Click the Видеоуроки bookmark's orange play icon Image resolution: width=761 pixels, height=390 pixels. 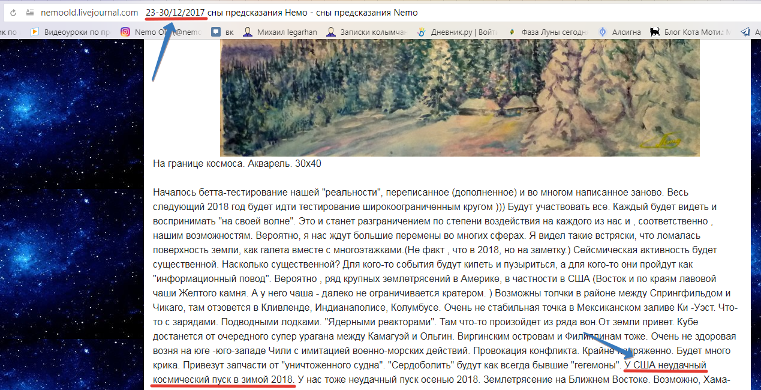tap(35, 32)
